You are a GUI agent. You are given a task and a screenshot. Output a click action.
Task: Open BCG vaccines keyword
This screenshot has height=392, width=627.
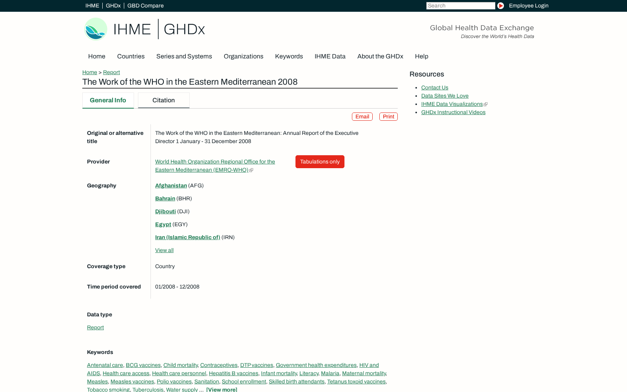pyautogui.click(x=143, y=365)
